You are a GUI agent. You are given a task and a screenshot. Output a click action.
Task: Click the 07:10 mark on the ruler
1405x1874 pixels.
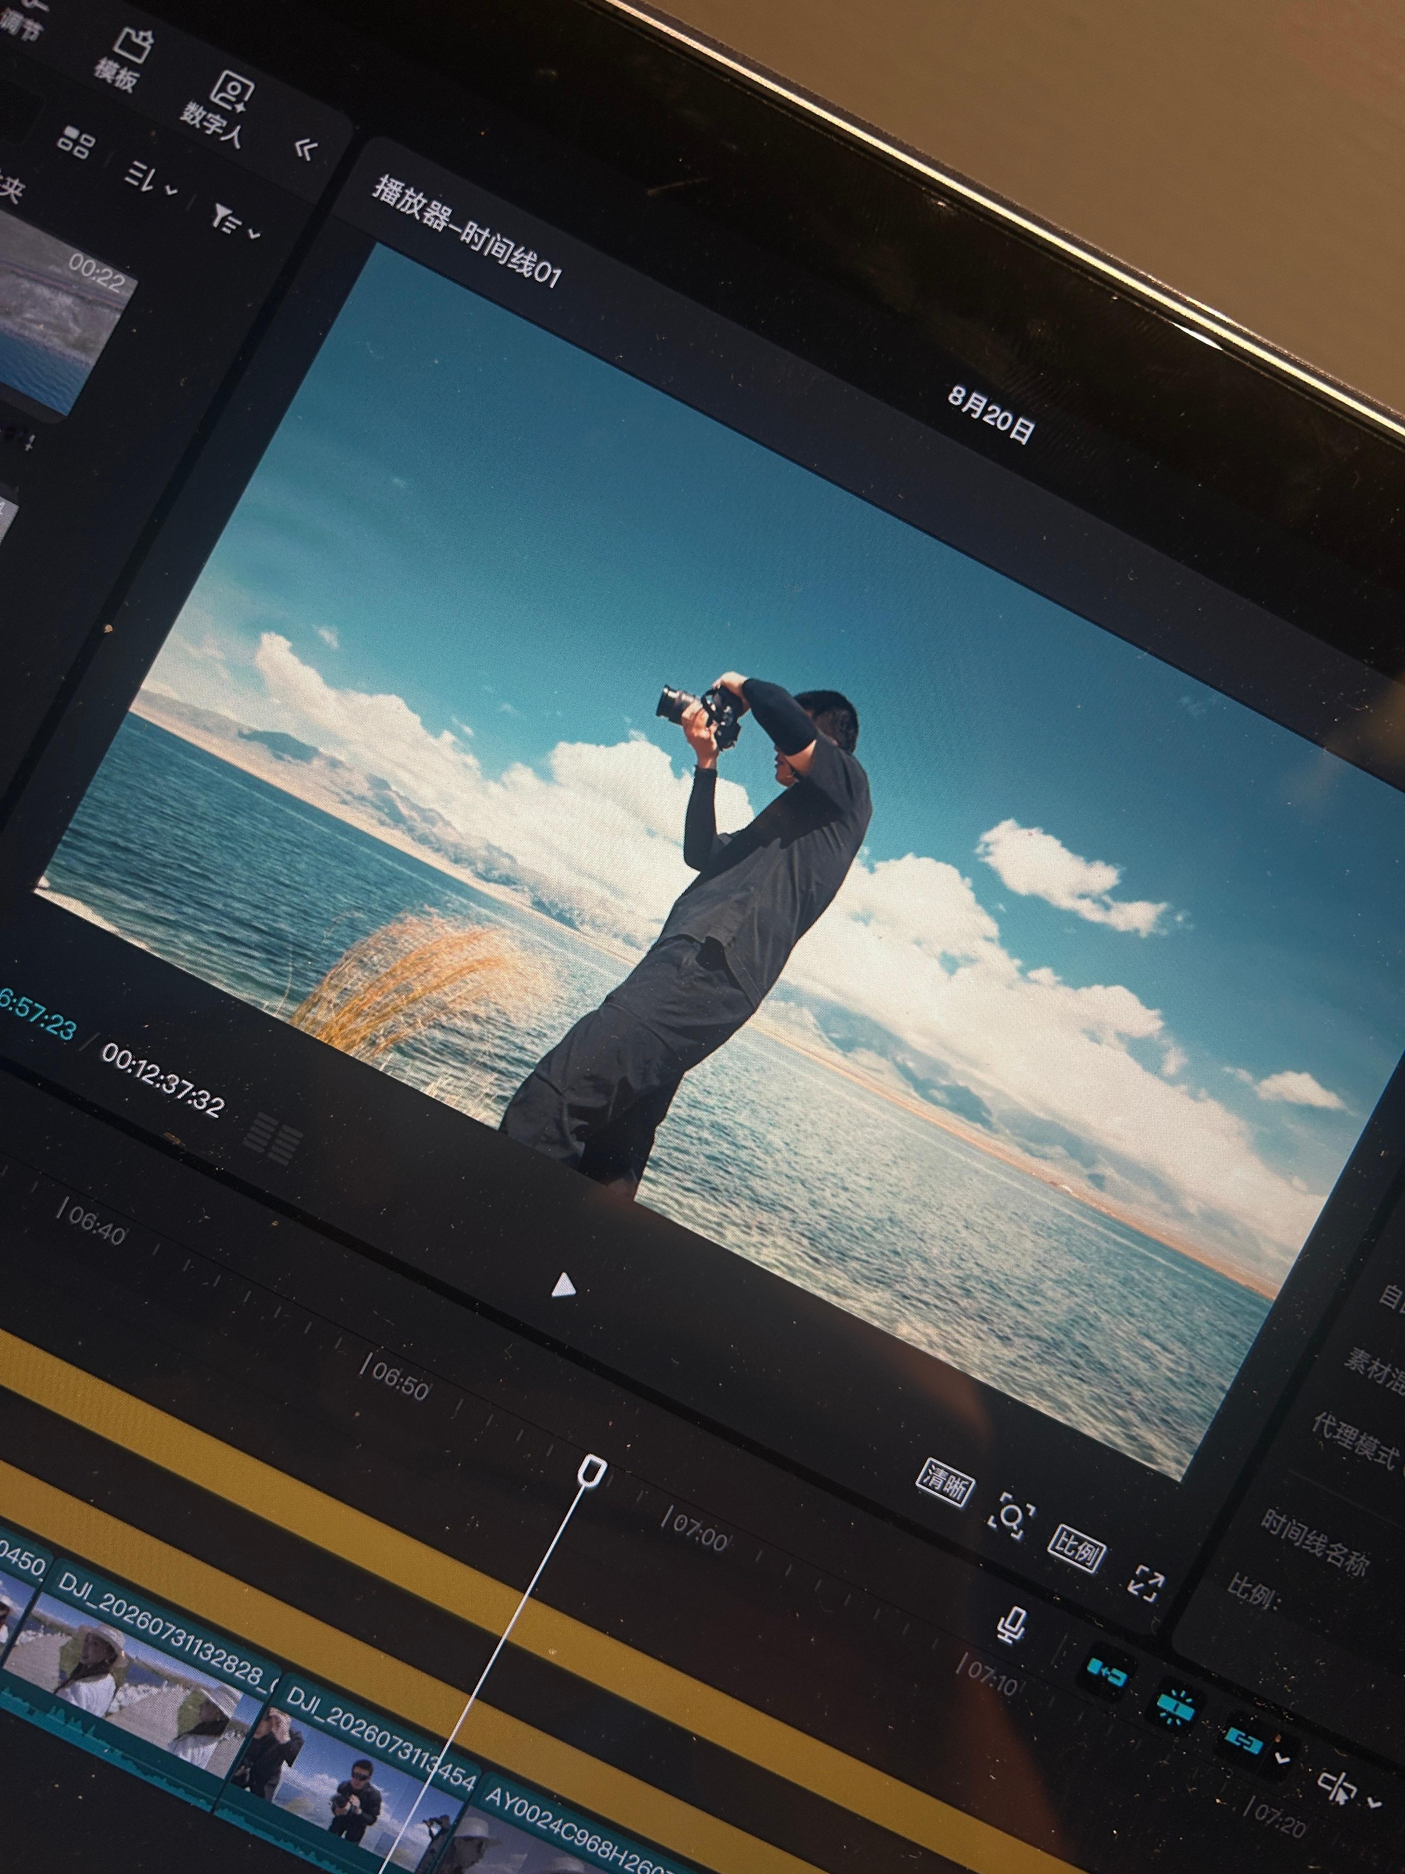[990, 1676]
